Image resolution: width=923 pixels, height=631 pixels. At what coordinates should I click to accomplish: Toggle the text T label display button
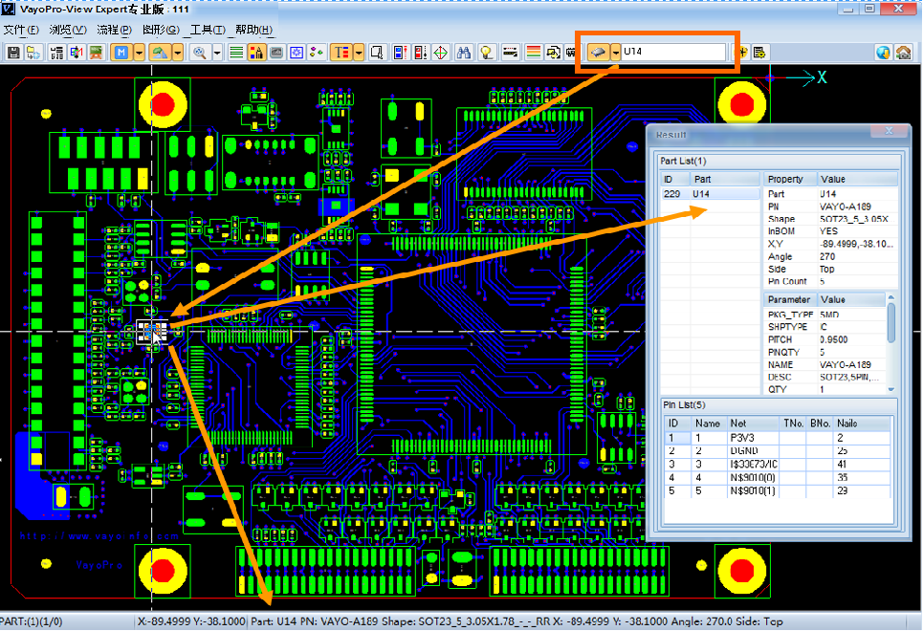(x=341, y=53)
